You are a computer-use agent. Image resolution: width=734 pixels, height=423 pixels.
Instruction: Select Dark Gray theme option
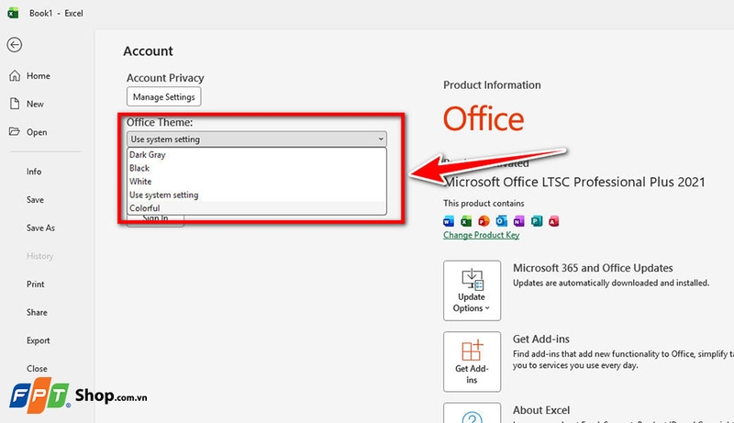257,155
